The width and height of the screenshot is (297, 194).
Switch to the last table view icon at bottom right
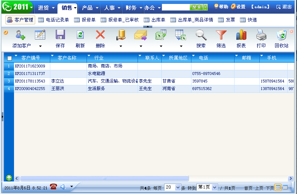[x=285, y=188]
